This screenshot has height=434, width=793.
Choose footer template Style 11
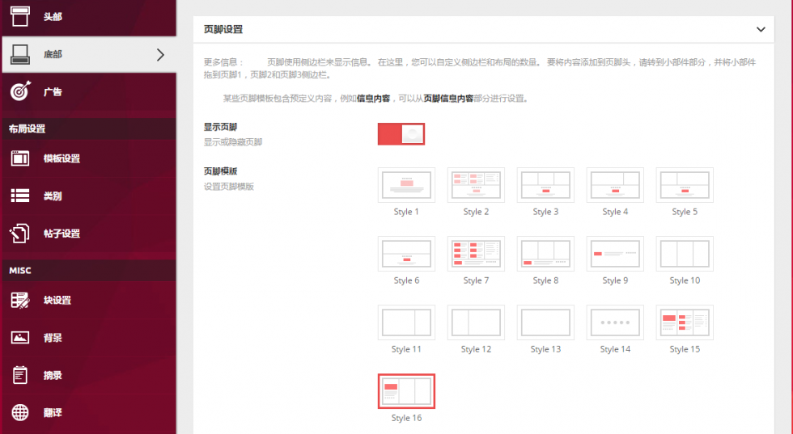pyautogui.click(x=406, y=322)
